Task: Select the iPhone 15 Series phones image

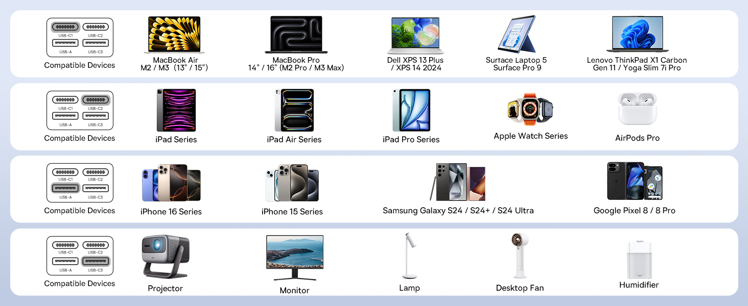Action: [292, 183]
